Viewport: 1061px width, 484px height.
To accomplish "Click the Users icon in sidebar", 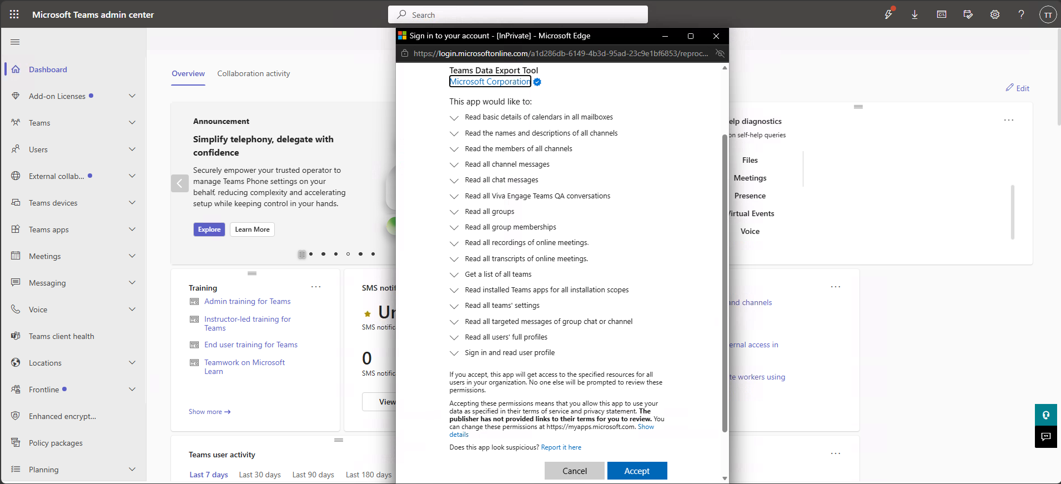I will [x=16, y=149].
